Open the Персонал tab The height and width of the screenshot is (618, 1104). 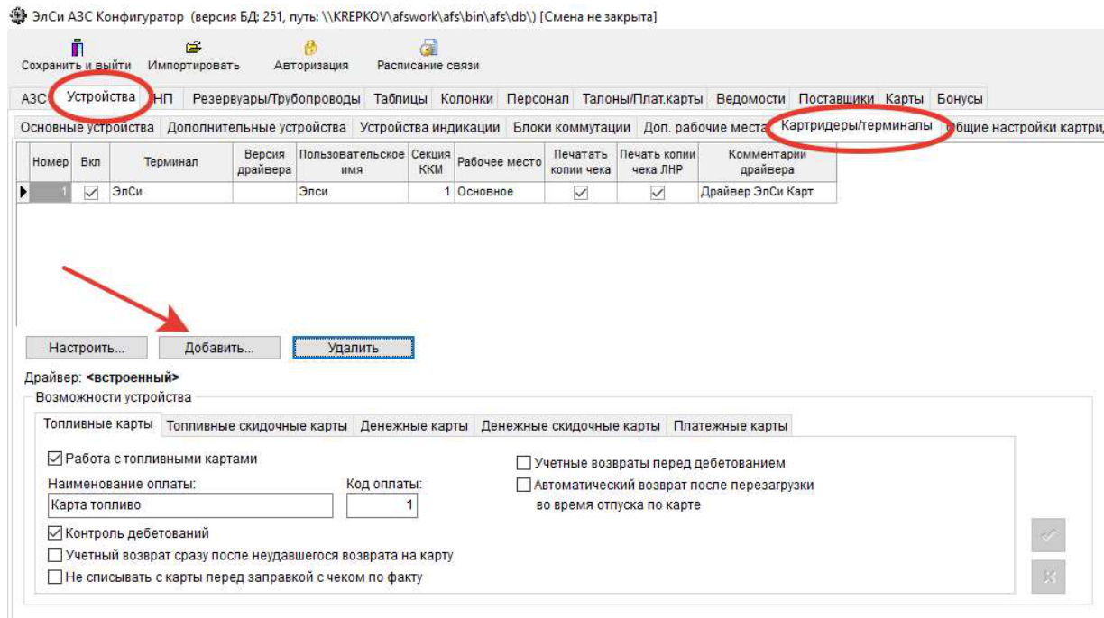pyautogui.click(x=538, y=98)
